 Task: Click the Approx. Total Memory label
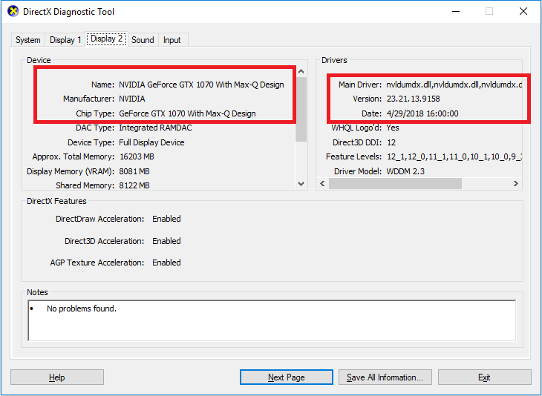click(74, 157)
